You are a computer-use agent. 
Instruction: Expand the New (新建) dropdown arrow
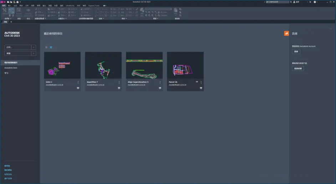coord(34,53)
